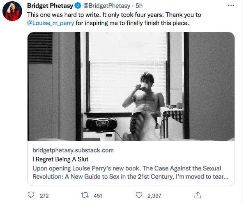Open the black-and-white article preview photo
Screen dimensions: 244x203
[x=131, y=86]
